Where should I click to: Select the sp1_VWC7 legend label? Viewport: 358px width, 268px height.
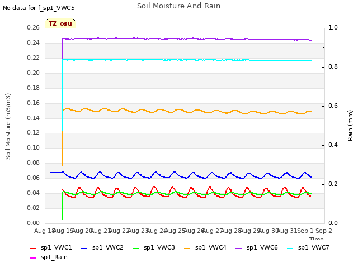tap(314, 248)
